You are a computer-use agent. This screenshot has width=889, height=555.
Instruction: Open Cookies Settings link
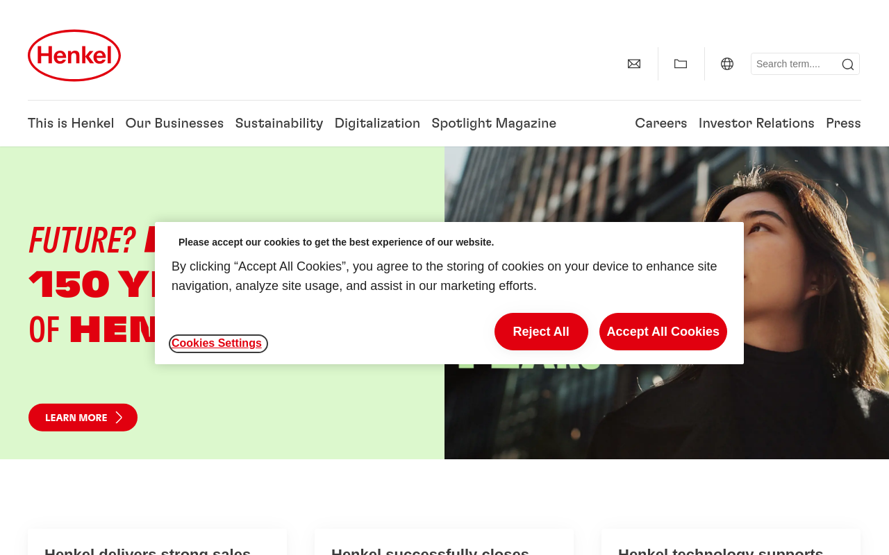coord(217,343)
